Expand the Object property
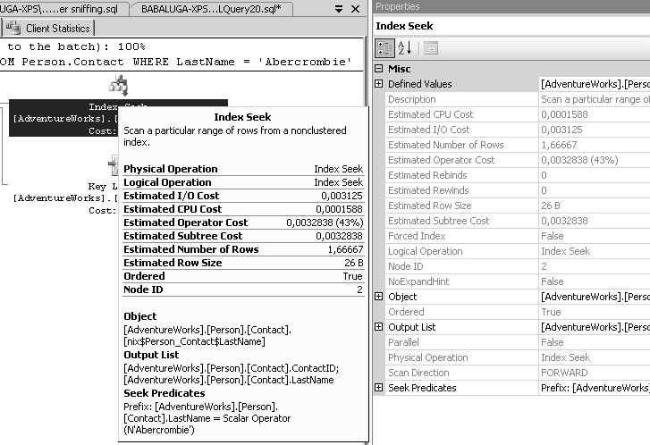The height and width of the screenshot is (445, 650). coord(379,297)
